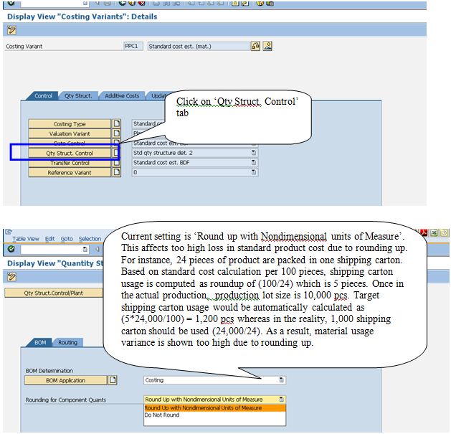The height and width of the screenshot is (434, 451).
Task: Open the Table View menu
Action: click(x=25, y=239)
